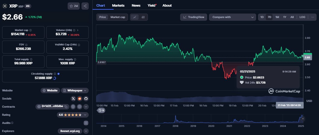Click the square audit provider icon
The height and width of the screenshot is (135, 319).
86,123
